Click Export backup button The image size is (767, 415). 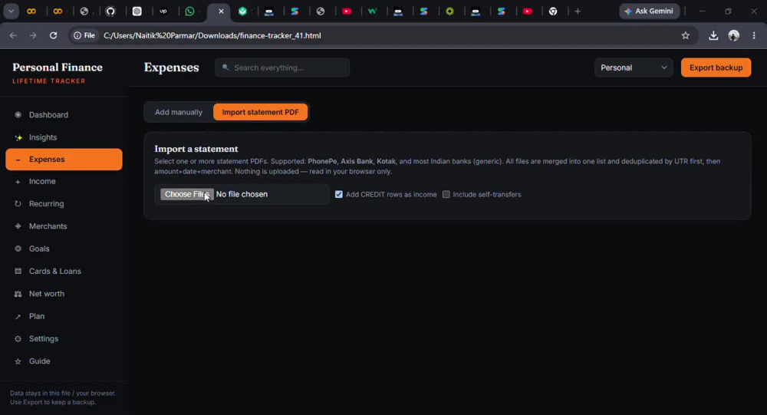pos(716,68)
